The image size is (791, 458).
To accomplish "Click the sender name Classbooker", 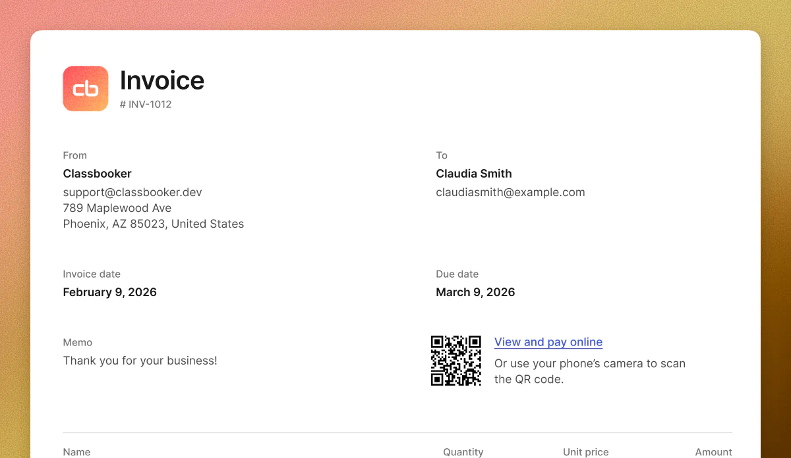I will point(97,174).
